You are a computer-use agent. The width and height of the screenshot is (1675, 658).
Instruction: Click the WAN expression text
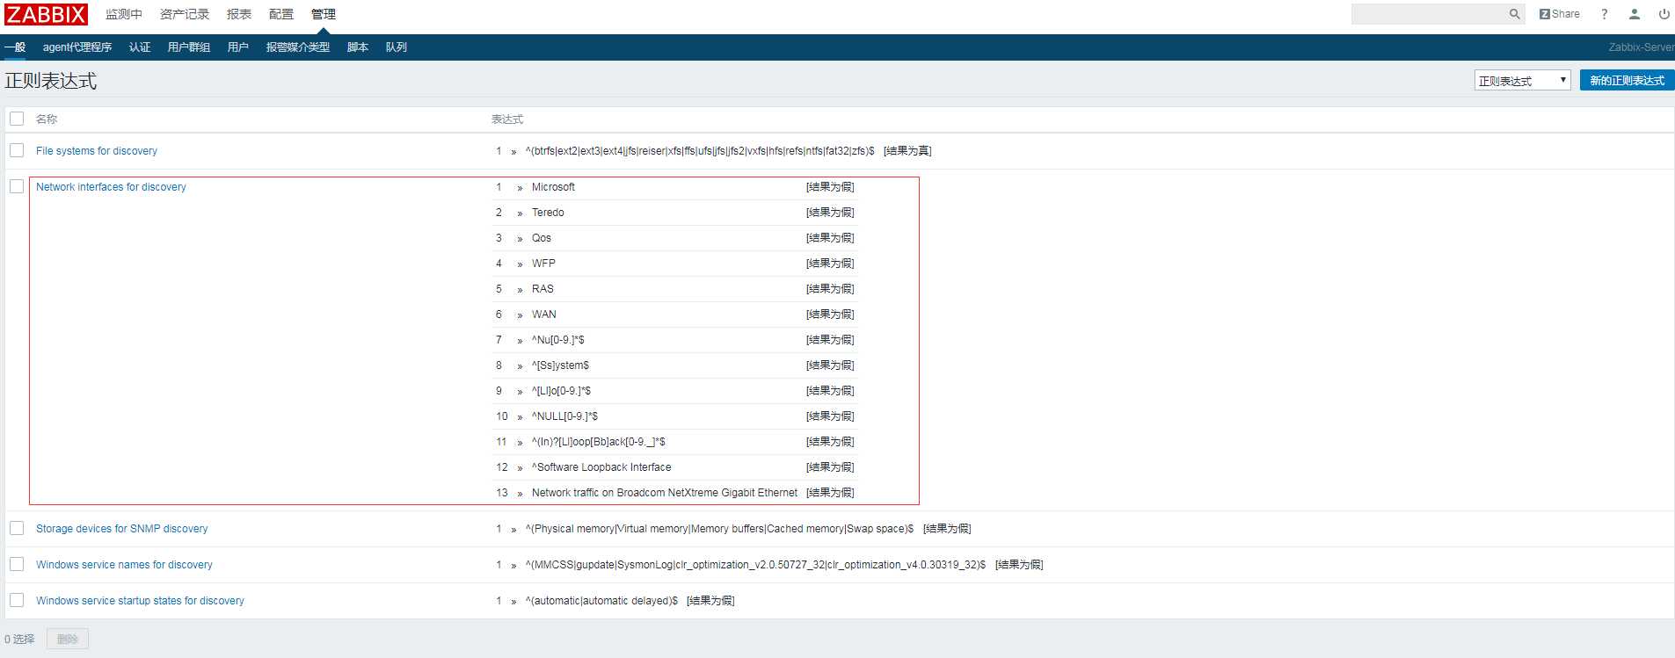pos(543,315)
